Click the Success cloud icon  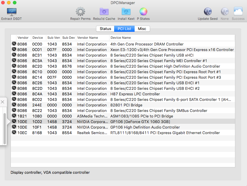coord(238,11)
